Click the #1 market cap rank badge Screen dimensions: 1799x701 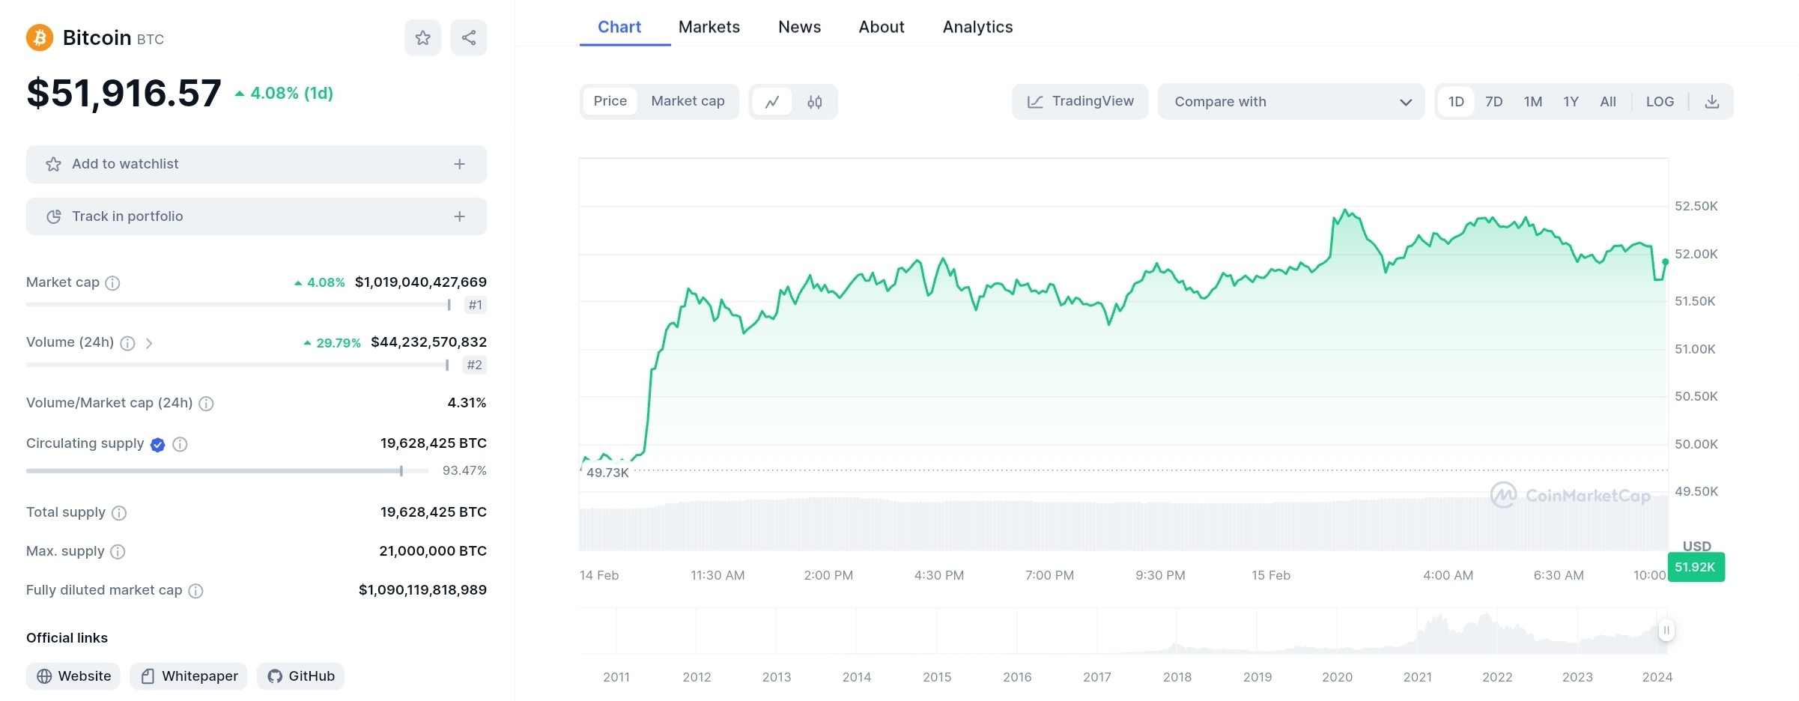click(476, 305)
